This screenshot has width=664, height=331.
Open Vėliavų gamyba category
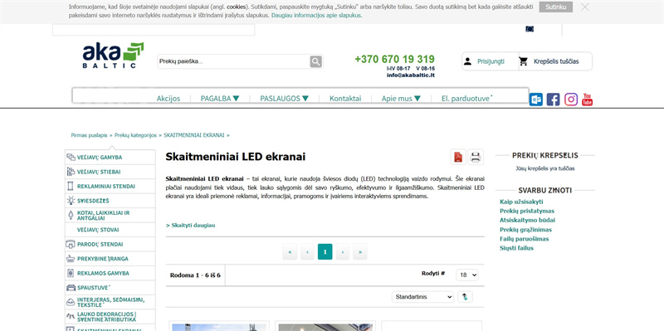100,158
